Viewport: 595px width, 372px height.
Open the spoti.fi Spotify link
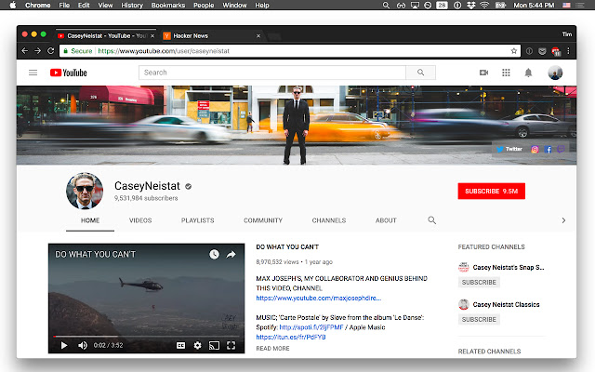tap(311, 327)
